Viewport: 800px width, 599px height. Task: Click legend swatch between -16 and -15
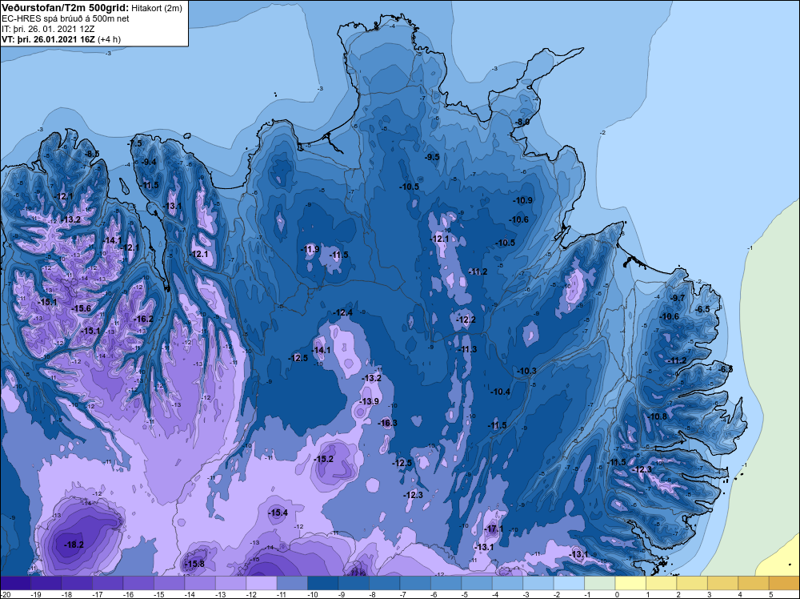pyautogui.click(x=138, y=583)
